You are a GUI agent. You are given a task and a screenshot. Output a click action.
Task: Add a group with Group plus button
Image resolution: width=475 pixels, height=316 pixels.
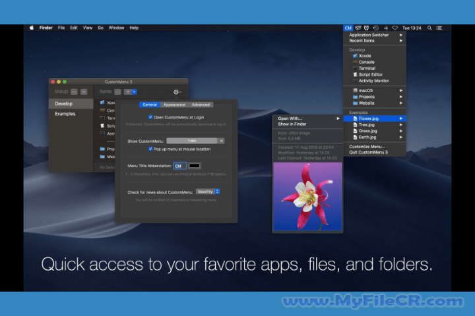pos(84,92)
